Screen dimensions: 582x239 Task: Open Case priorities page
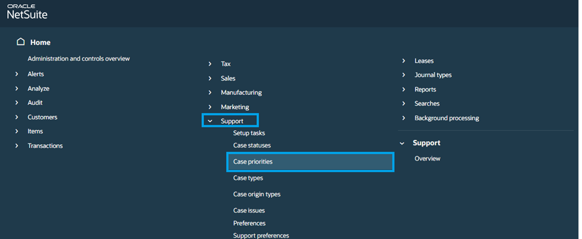click(x=252, y=162)
